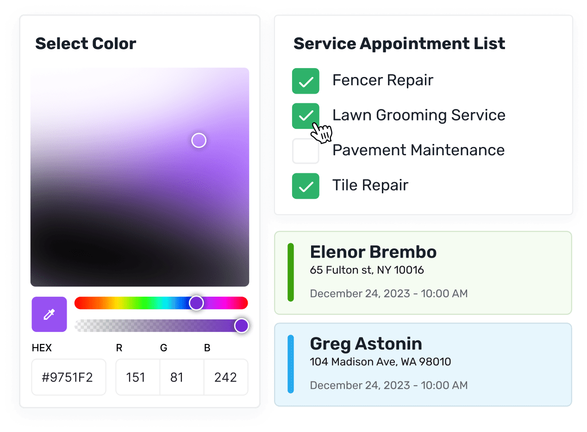Open the Greg Astonin appointment card
This screenshot has width=587, height=432.
[x=423, y=364]
